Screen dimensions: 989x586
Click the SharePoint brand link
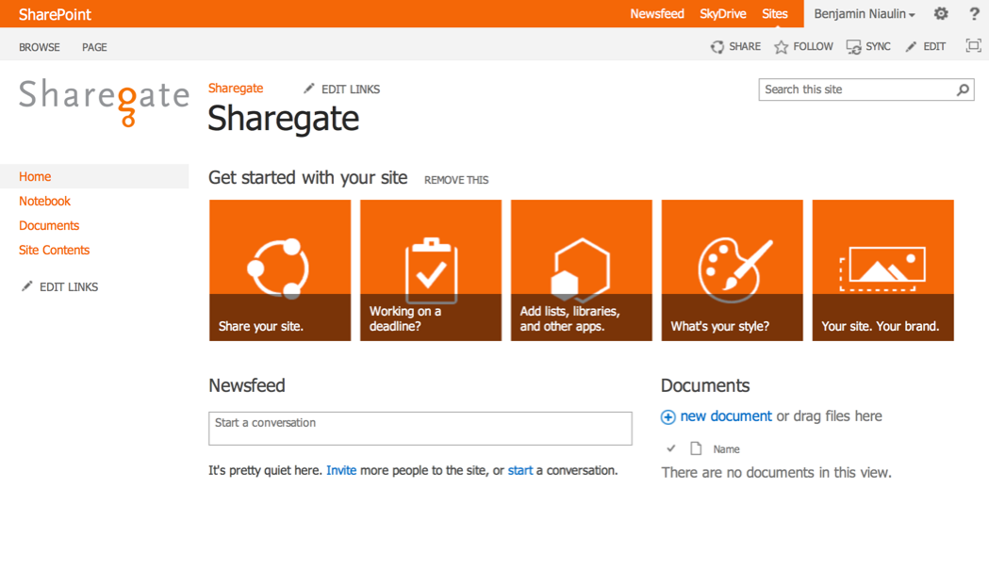pos(55,14)
